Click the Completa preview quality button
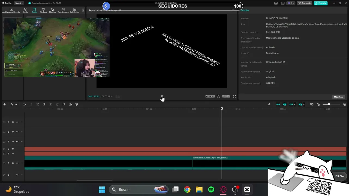Viewport: 349px width, 196px height. click(210, 96)
